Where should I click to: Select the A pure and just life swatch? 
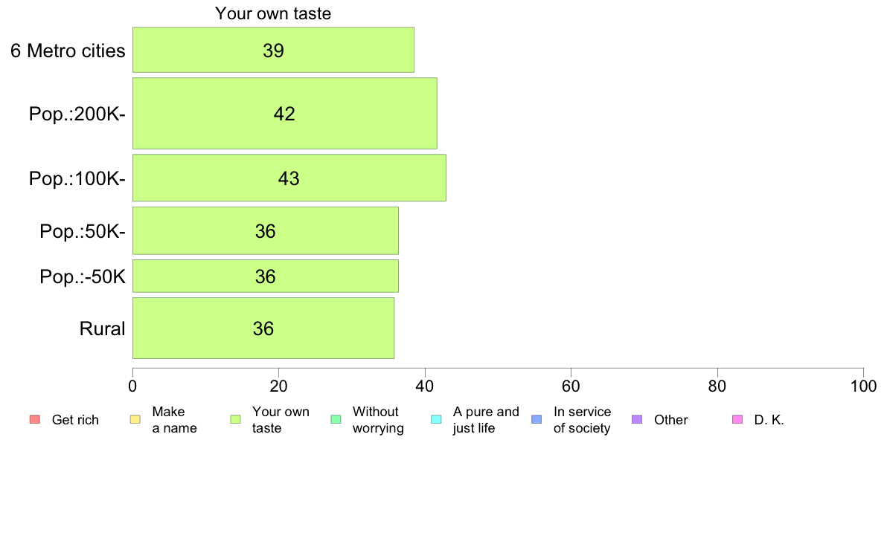436,420
